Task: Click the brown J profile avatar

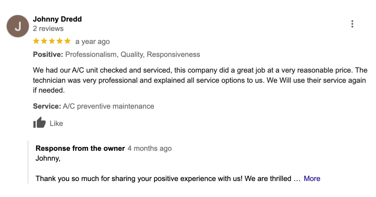Action: [18, 26]
